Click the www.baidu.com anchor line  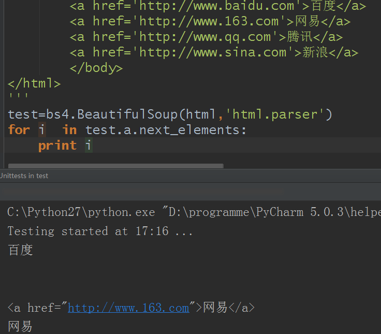(218, 6)
